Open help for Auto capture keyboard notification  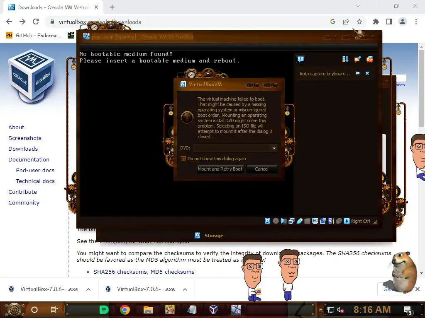click(358, 73)
